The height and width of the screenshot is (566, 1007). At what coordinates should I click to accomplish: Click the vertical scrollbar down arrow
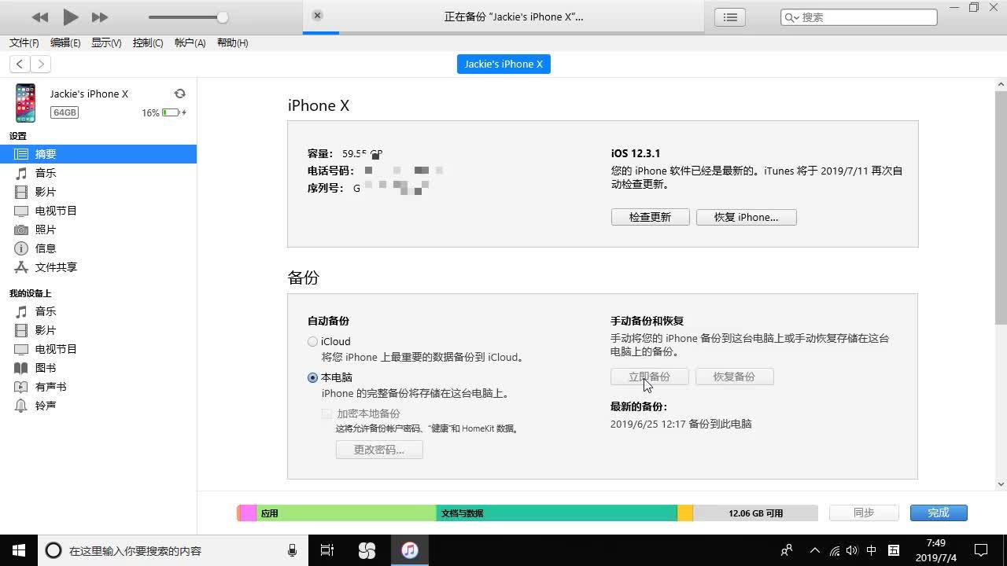[1001, 484]
